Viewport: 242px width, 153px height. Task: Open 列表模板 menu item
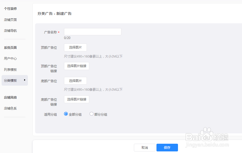[x=10, y=70]
